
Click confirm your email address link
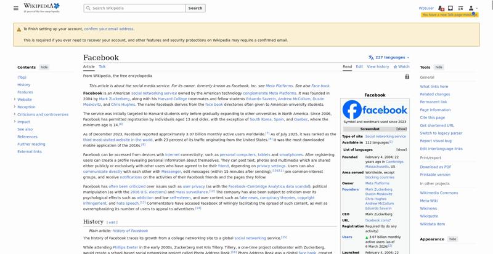pyautogui.click(x=109, y=29)
